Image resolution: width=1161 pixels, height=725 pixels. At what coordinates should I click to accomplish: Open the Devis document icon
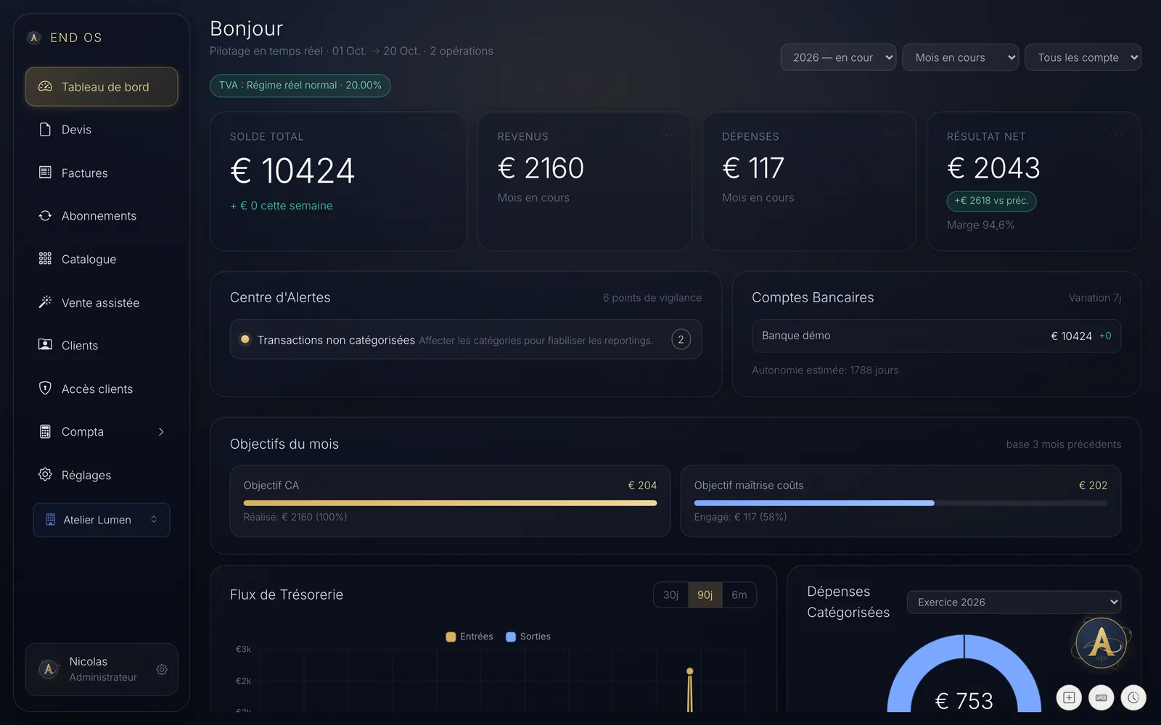click(x=45, y=129)
